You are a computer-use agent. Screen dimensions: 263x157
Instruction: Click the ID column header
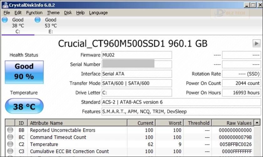pyautogui.click(x=21, y=123)
